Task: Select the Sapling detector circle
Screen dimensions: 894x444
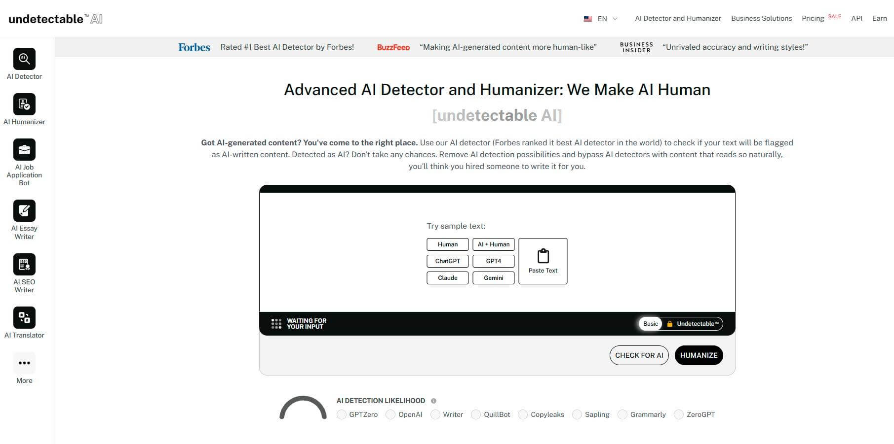Action: pos(577,415)
